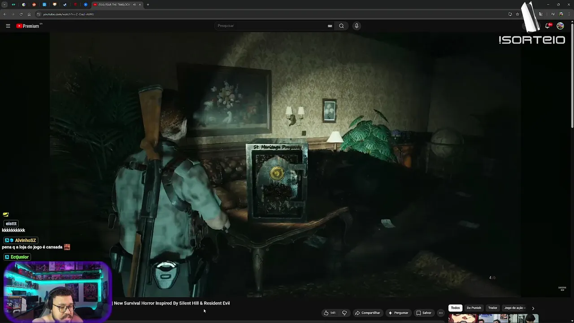Like the video with 141 likes
The image size is (574, 323).
(x=330, y=313)
